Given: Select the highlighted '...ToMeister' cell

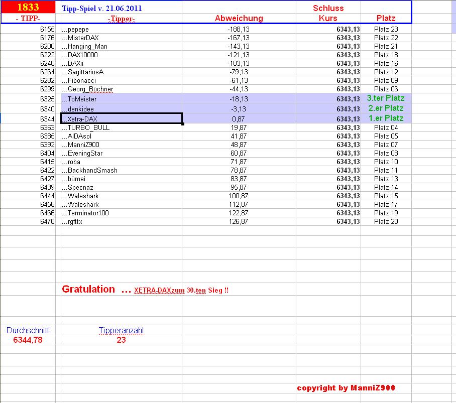Looking at the screenshot, I should tap(121, 98).
